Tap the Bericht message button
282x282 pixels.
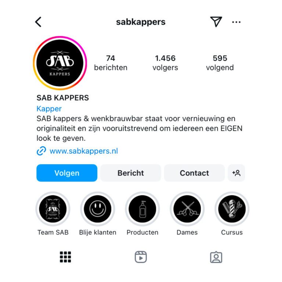(x=131, y=173)
